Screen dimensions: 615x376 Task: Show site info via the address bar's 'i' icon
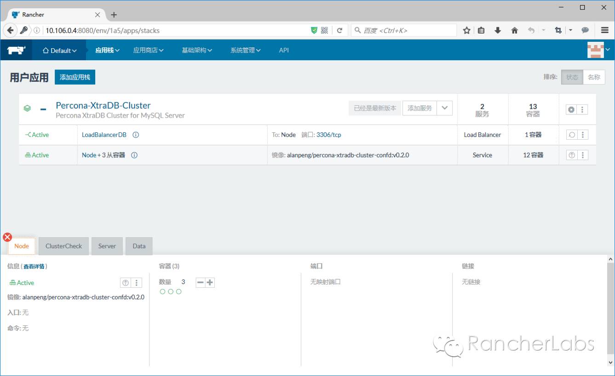click(37, 30)
